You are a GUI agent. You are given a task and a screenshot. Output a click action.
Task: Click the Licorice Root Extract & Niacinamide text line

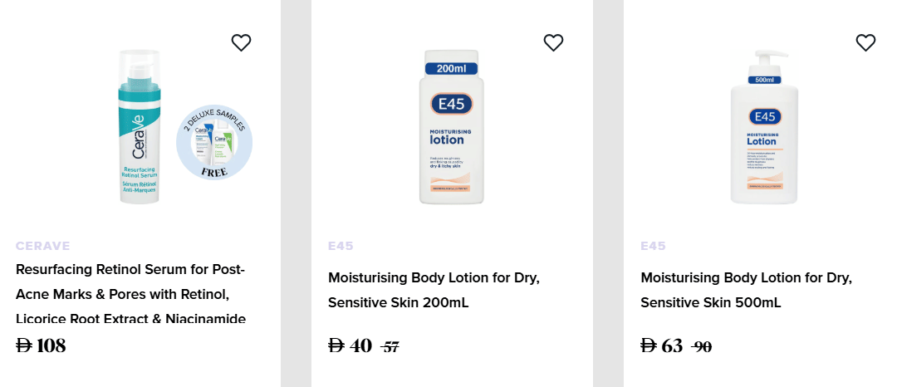[x=130, y=319]
